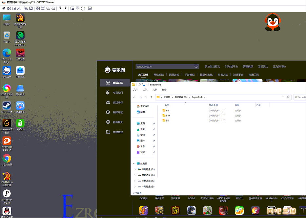Image resolution: width=306 pixels, height=219 pixels.
Task: Click the zoom in magnifier in STVNC toolbar
Action: pyautogui.click(x=48, y=9)
